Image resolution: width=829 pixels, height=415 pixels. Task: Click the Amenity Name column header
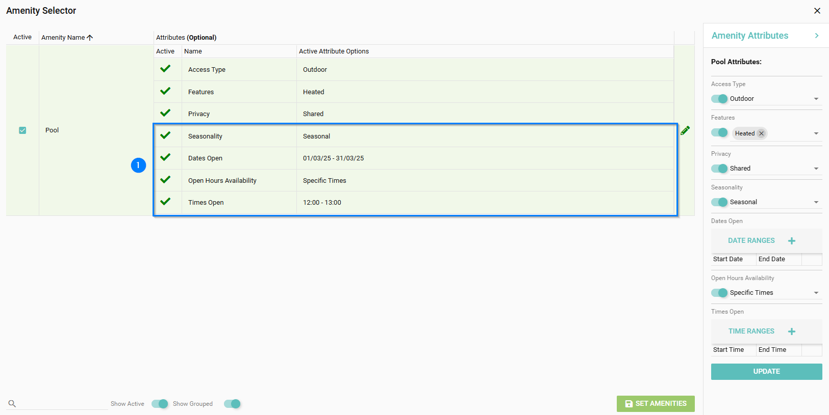pyautogui.click(x=63, y=38)
